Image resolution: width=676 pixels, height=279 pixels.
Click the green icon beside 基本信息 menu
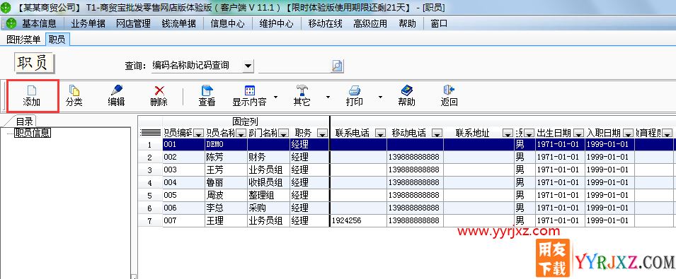click(11, 23)
